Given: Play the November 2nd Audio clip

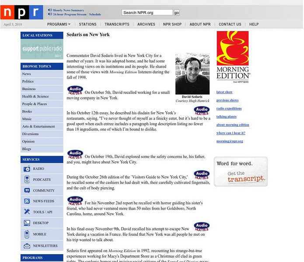Looking at the screenshot, I should click(x=75, y=201).
